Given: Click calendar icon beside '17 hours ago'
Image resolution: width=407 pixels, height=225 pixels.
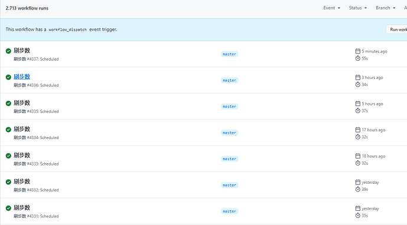Looking at the screenshot, I should 358,130.
